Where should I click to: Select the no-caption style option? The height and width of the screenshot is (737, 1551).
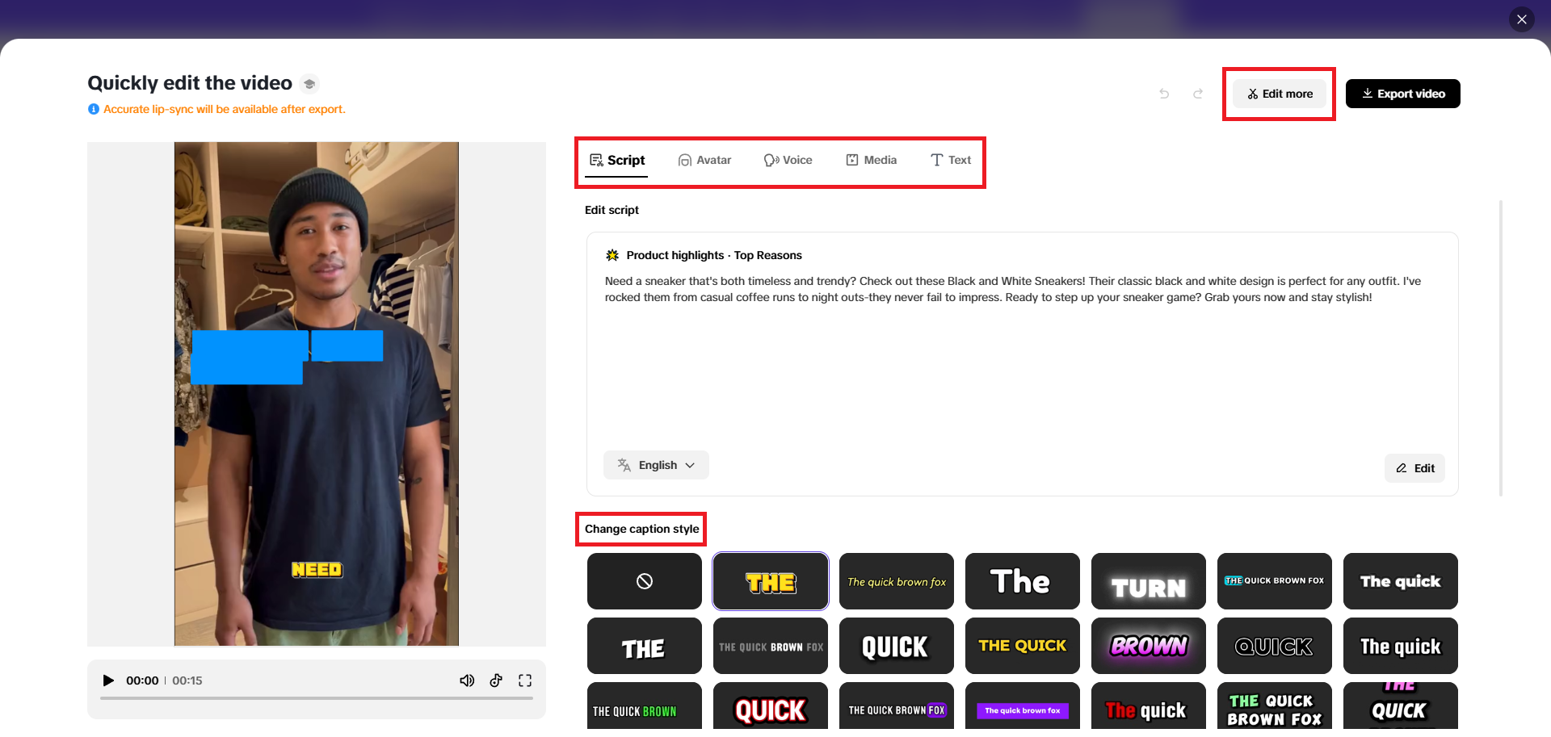(645, 581)
